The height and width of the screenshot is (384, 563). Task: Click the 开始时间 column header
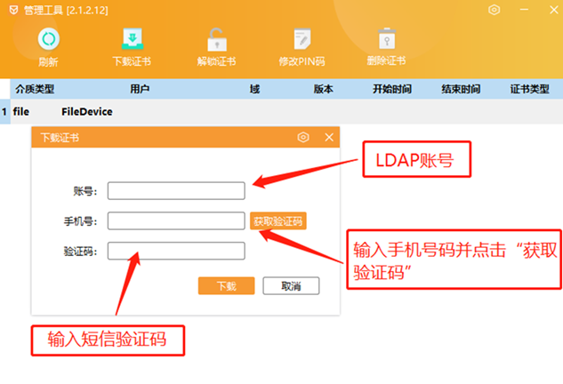pyautogui.click(x=392, y=89)
